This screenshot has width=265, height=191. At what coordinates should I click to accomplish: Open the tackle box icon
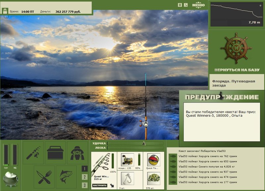55,153
